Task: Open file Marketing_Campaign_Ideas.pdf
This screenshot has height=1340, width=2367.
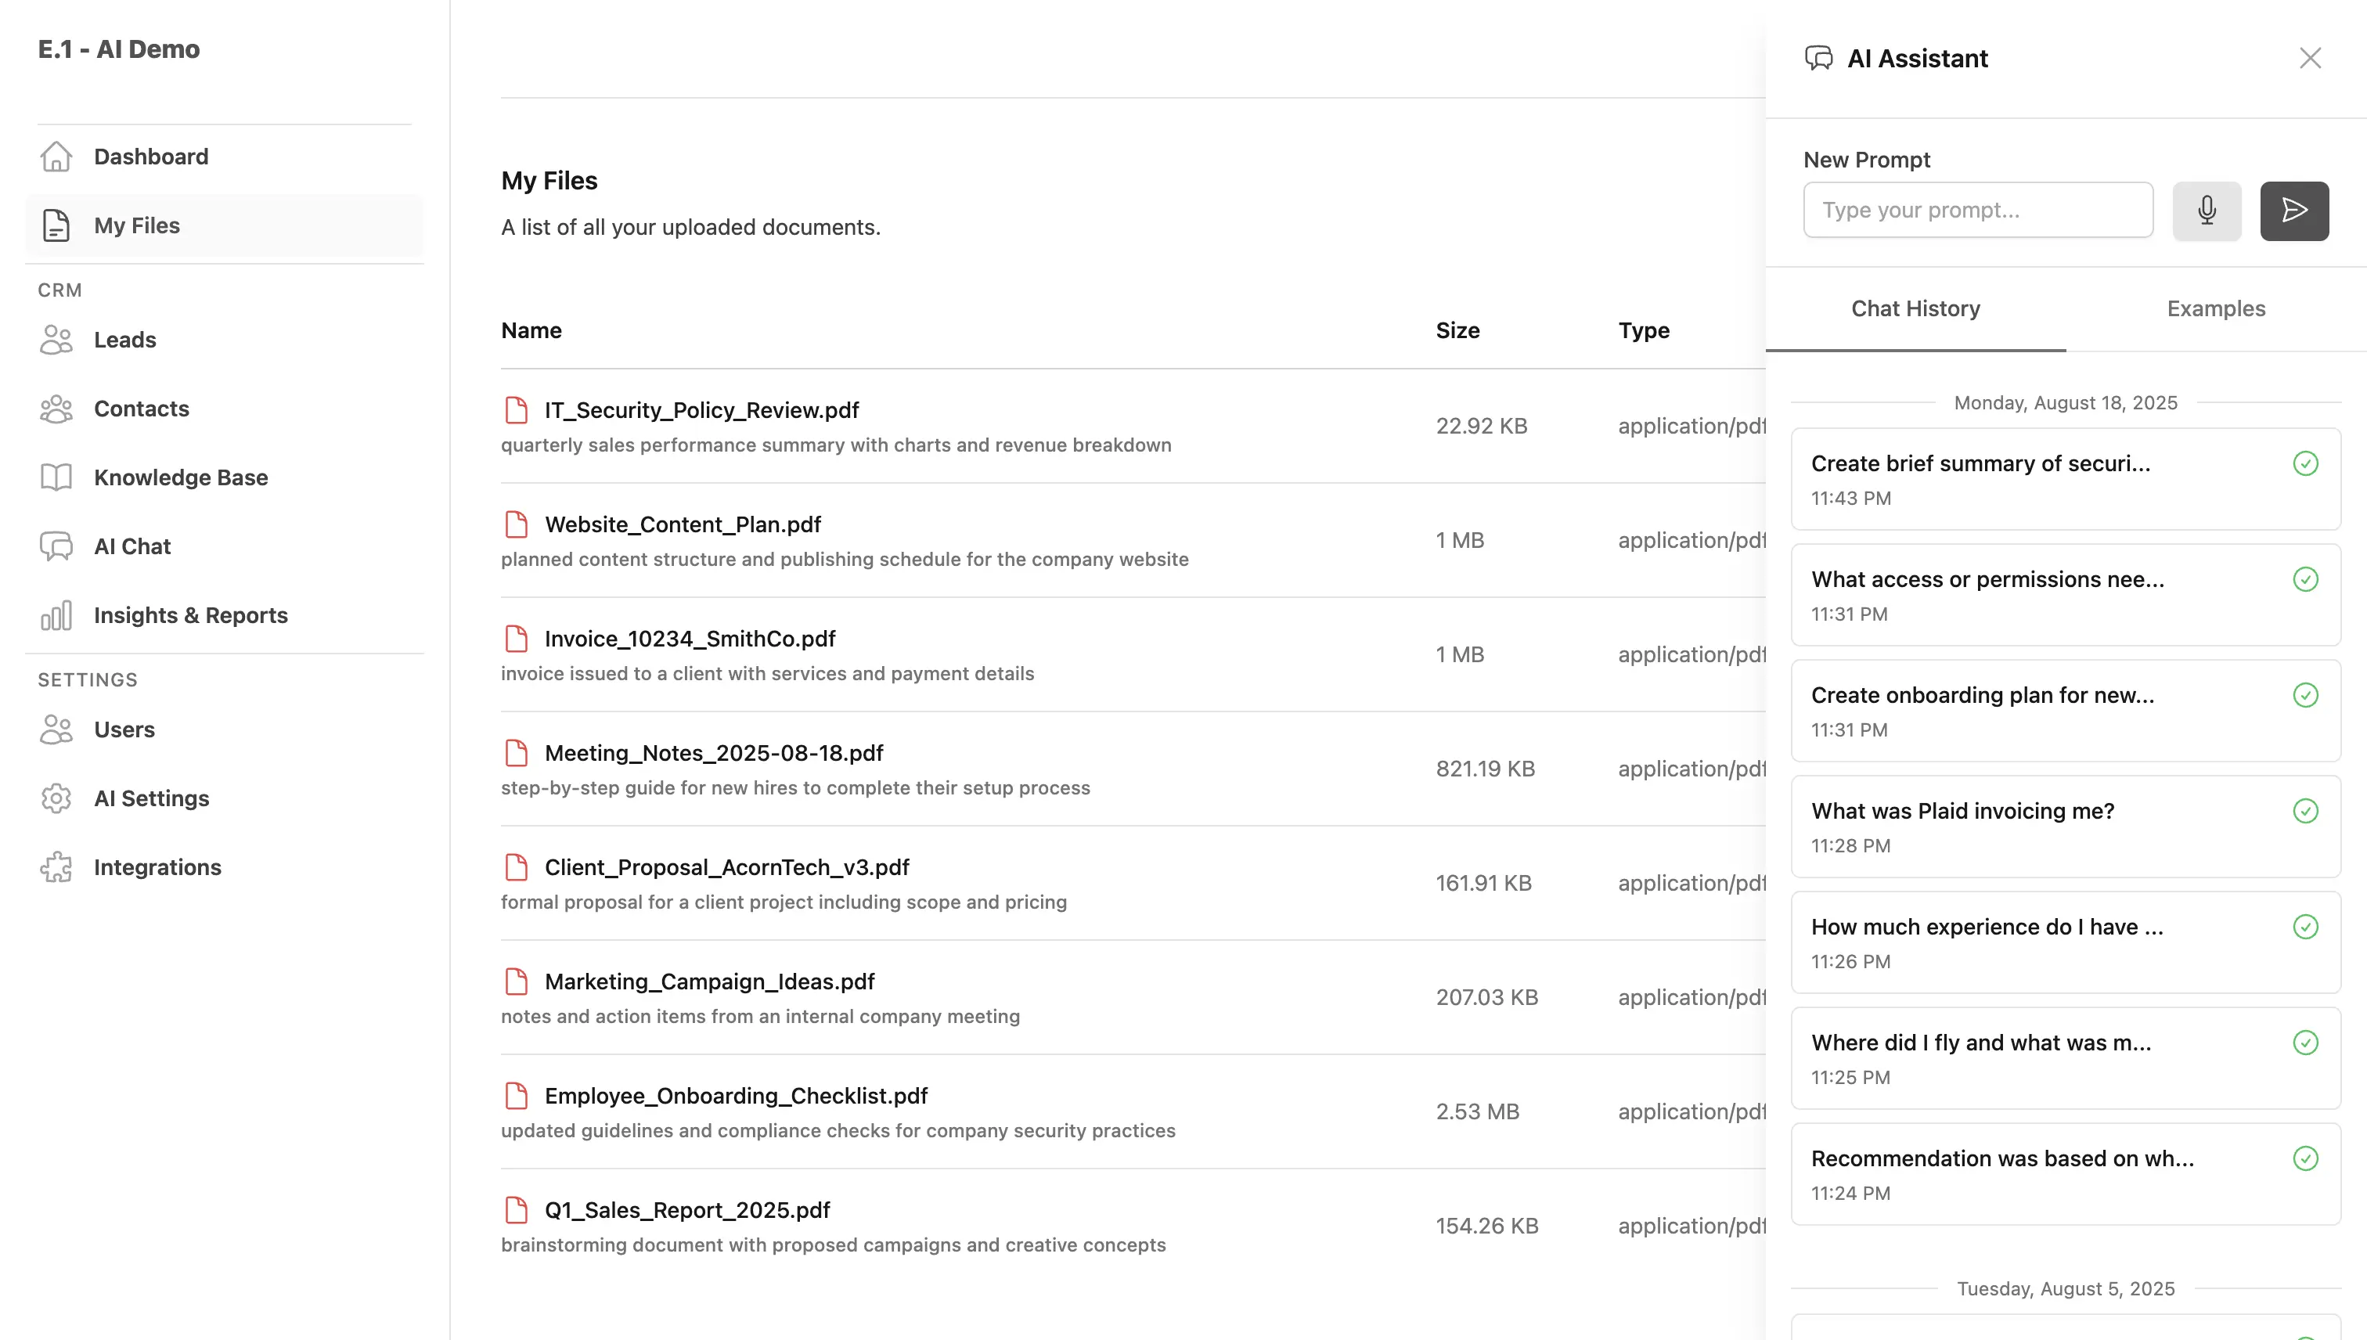Action: click(709, 982)
